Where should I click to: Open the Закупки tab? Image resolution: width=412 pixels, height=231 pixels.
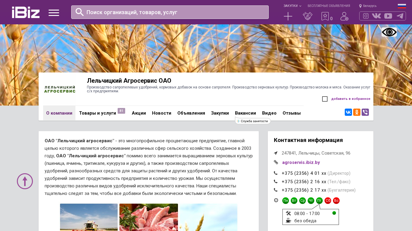point(220,113)
